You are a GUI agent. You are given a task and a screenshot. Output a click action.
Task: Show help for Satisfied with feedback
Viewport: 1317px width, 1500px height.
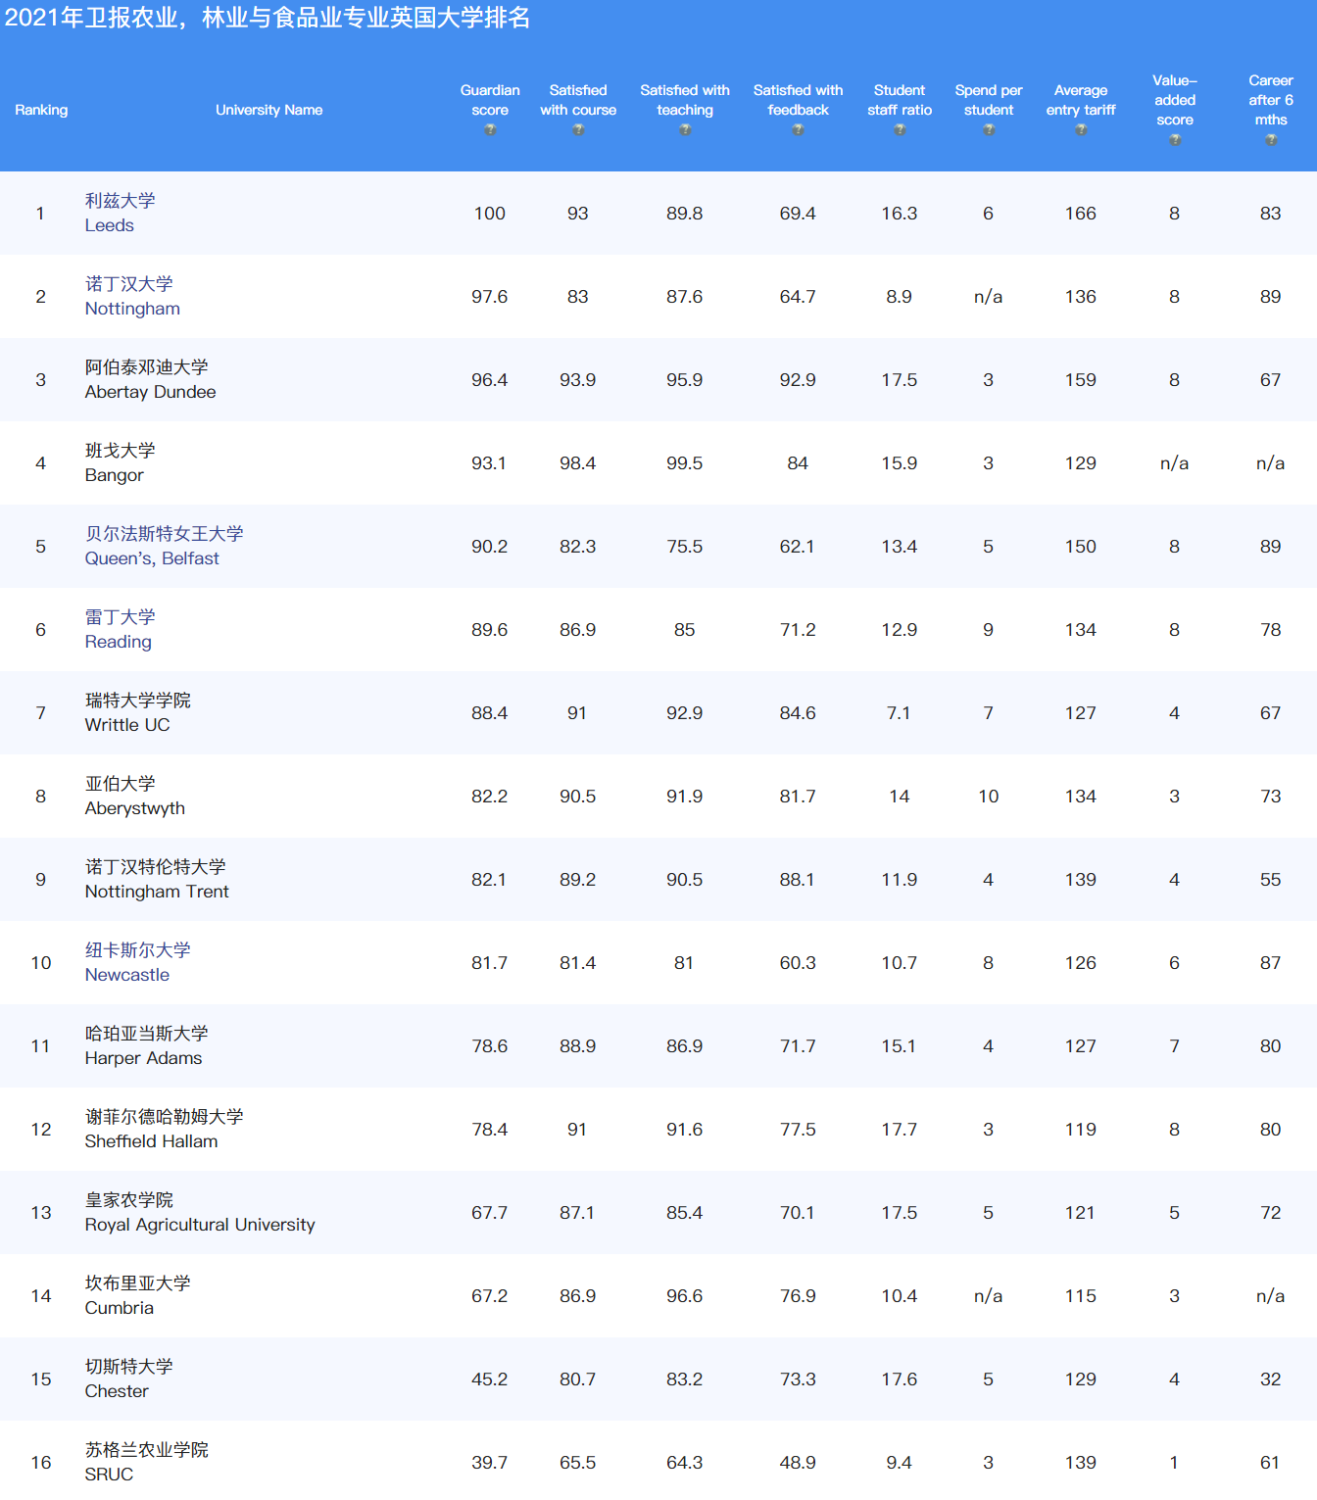click(x=798, y=129)
